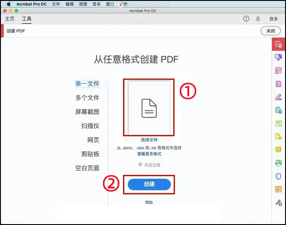The image size is (286, 225).
Task: Open the Apple menu
Action: point(8,4)
